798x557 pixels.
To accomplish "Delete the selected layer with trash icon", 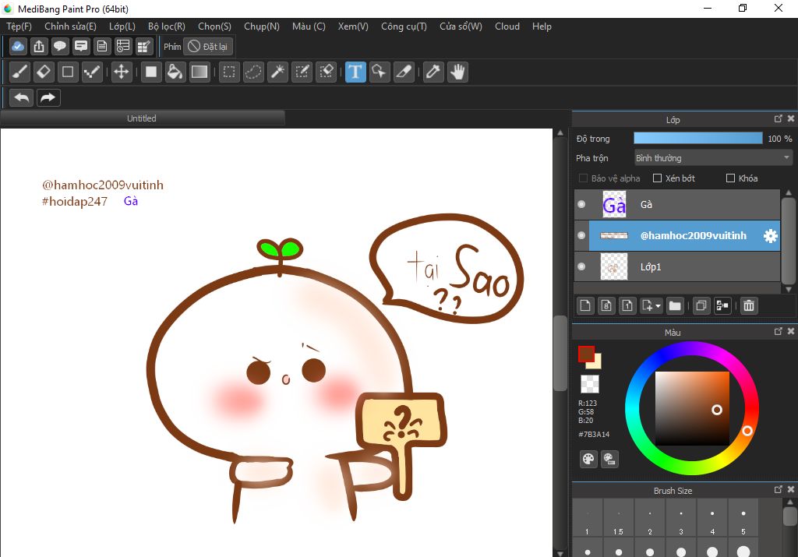I will (749, 305).
